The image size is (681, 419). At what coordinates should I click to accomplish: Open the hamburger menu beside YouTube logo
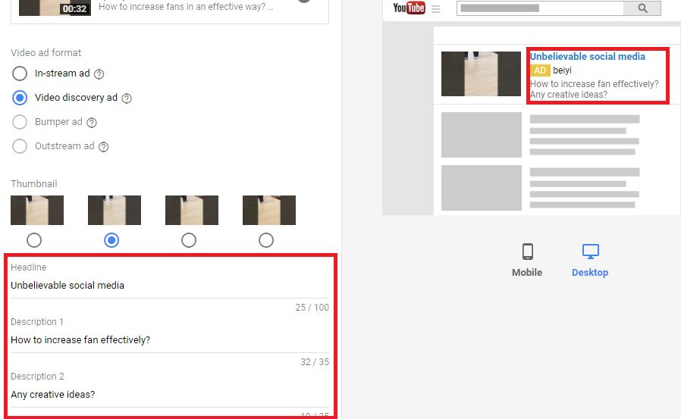435,8
